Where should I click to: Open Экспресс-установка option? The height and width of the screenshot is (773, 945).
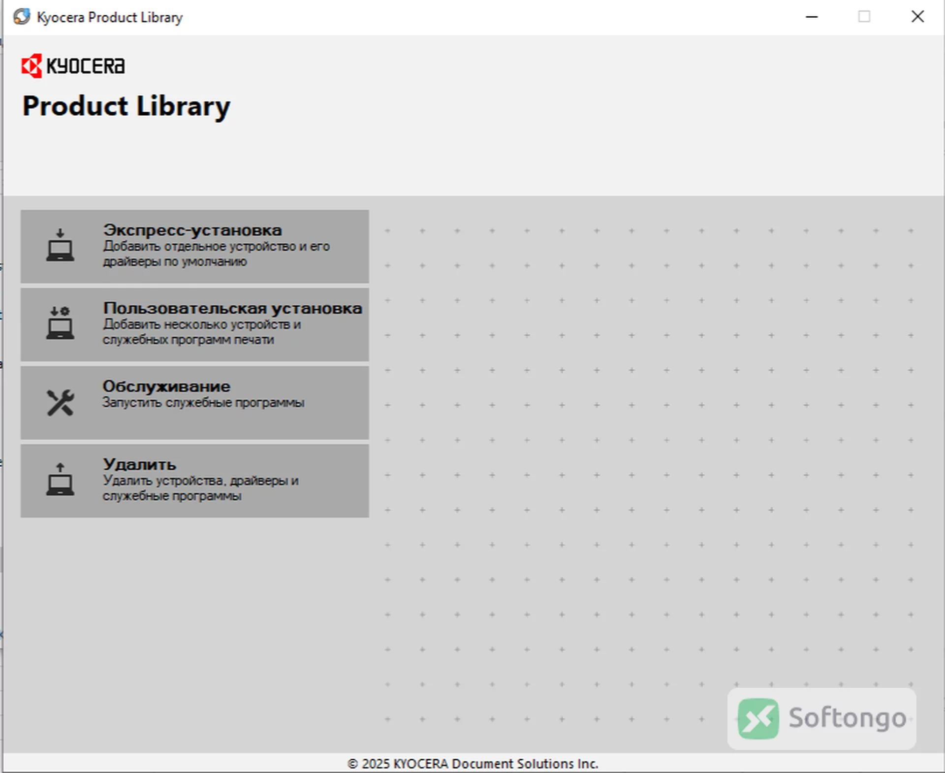pyautogui.click(x=194, y=246)
